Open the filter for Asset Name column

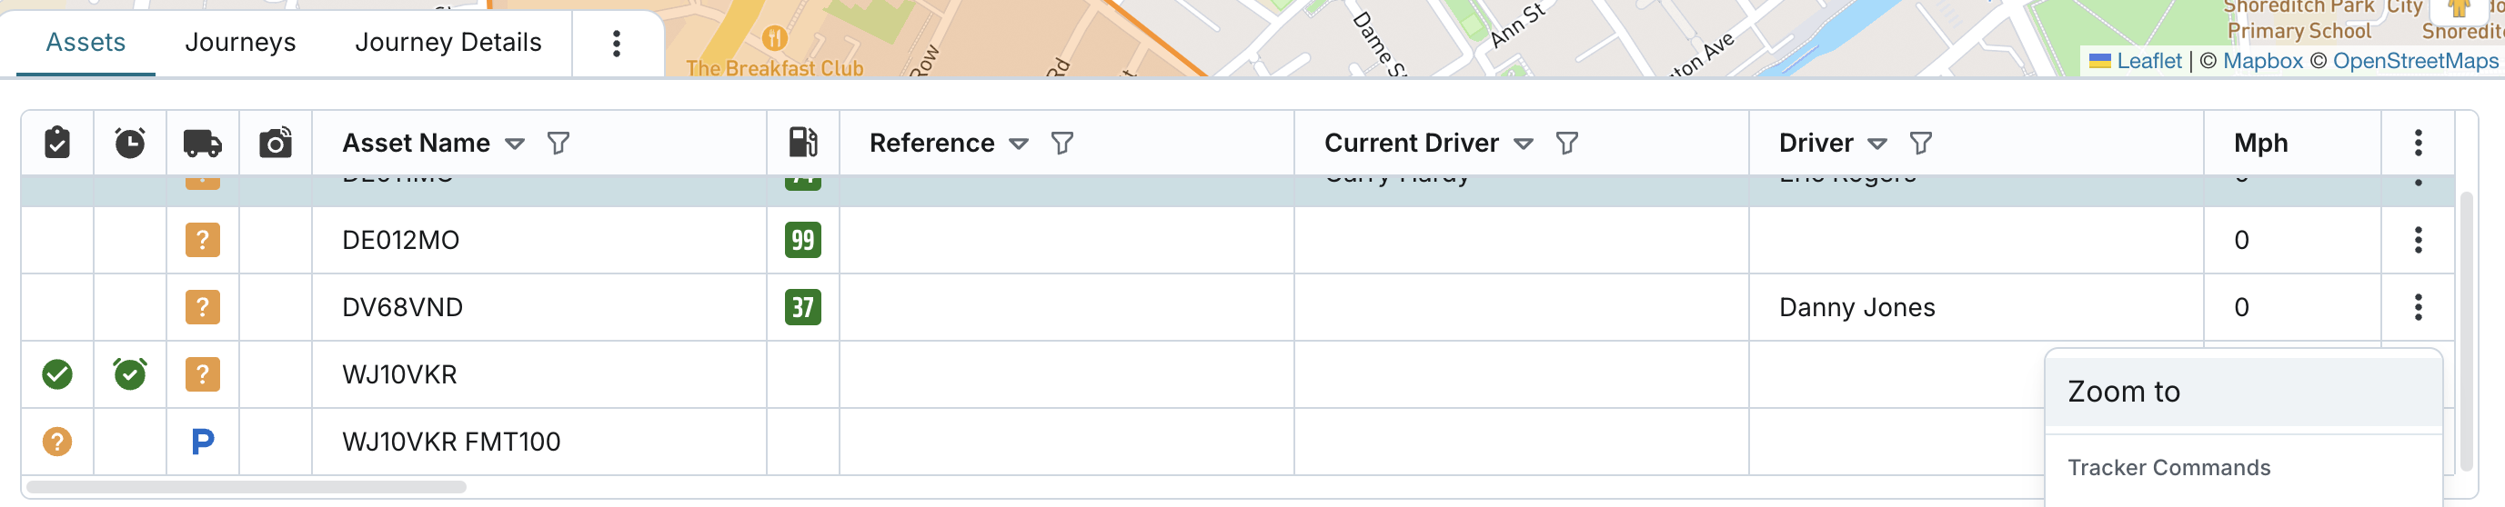558,144
